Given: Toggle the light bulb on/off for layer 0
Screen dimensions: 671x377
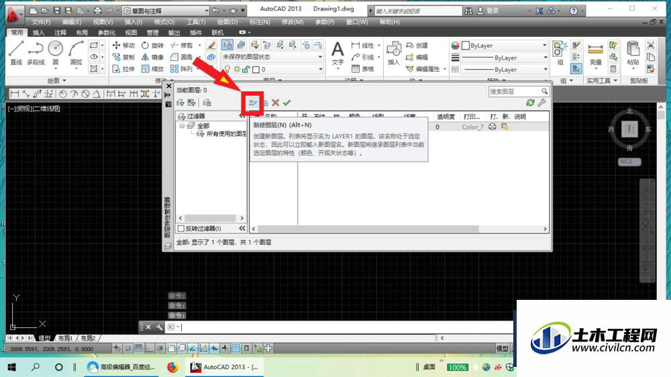Looking at the screenshot, I should click(x=227, y=69).
